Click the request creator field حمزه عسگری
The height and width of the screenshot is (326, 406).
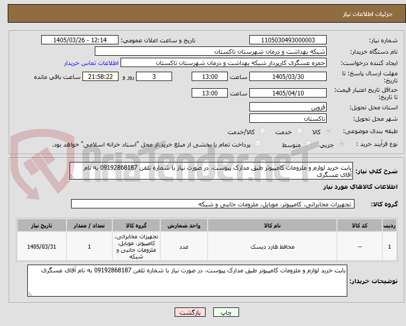pos(224,63)
